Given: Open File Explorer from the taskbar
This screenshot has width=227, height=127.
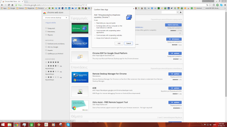Looking at the screenshot, I should [10, 125].
